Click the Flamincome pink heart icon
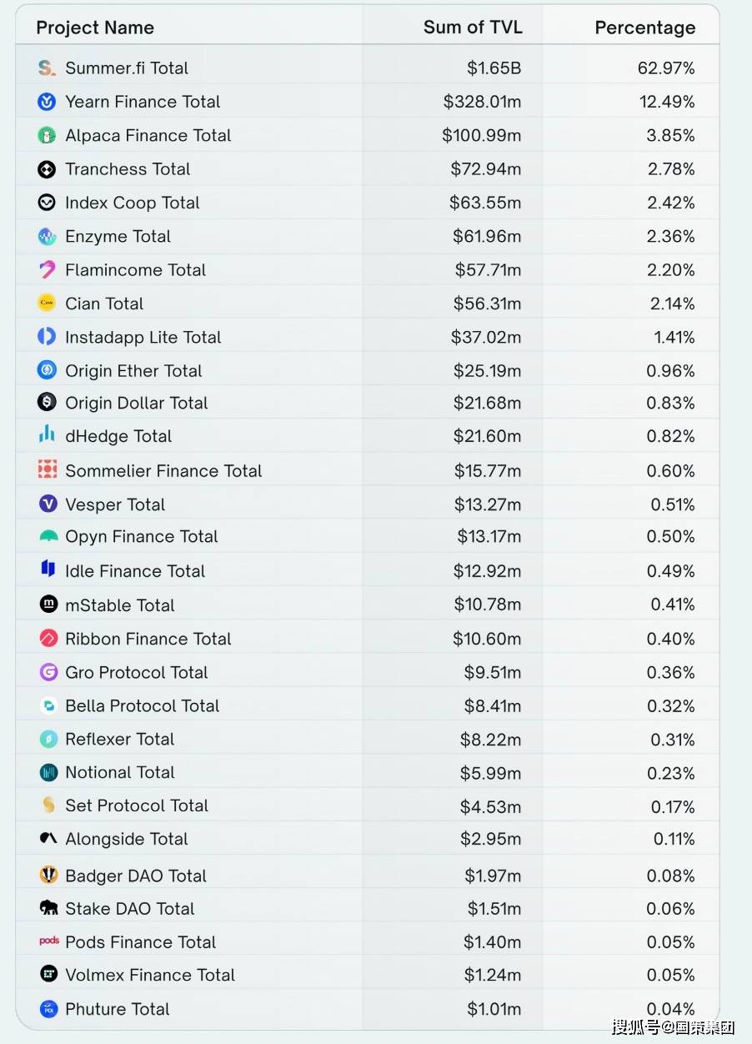 (47, 270)
